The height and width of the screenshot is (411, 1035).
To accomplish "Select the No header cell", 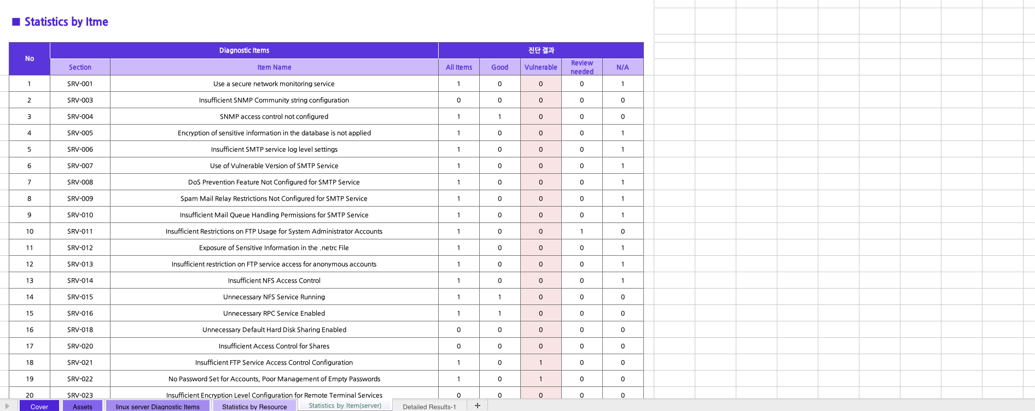I will (30, 58).
